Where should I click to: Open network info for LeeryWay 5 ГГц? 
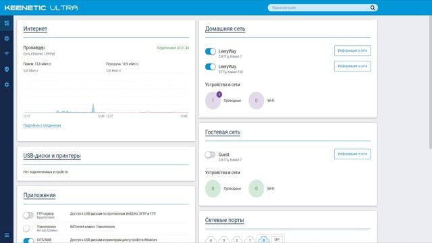[352, 66]
